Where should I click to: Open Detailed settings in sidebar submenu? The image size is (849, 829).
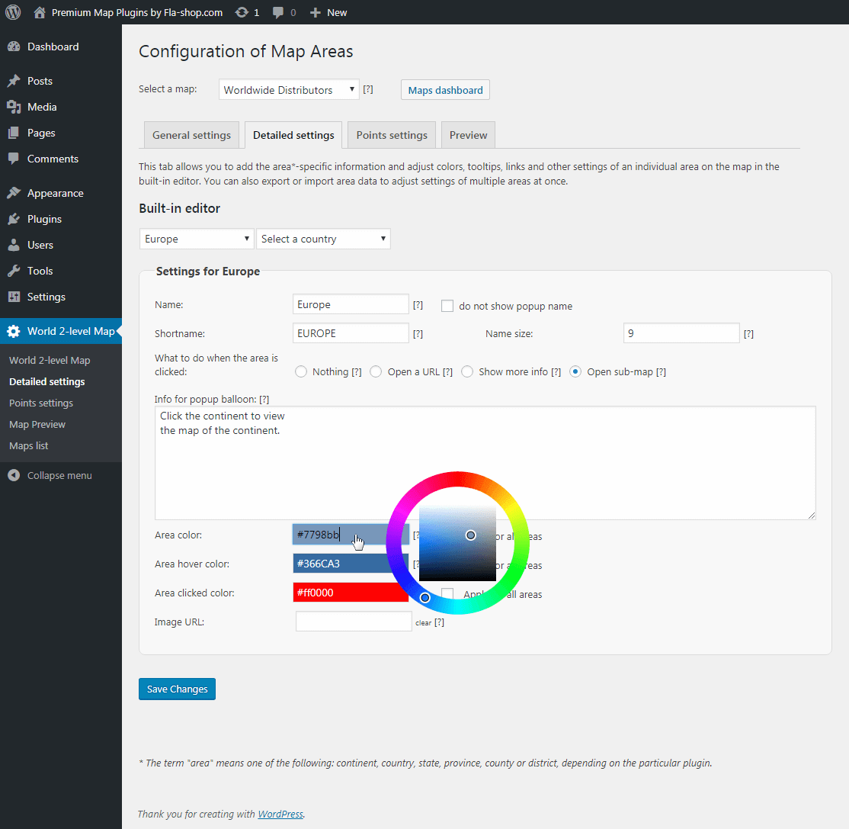47,381
